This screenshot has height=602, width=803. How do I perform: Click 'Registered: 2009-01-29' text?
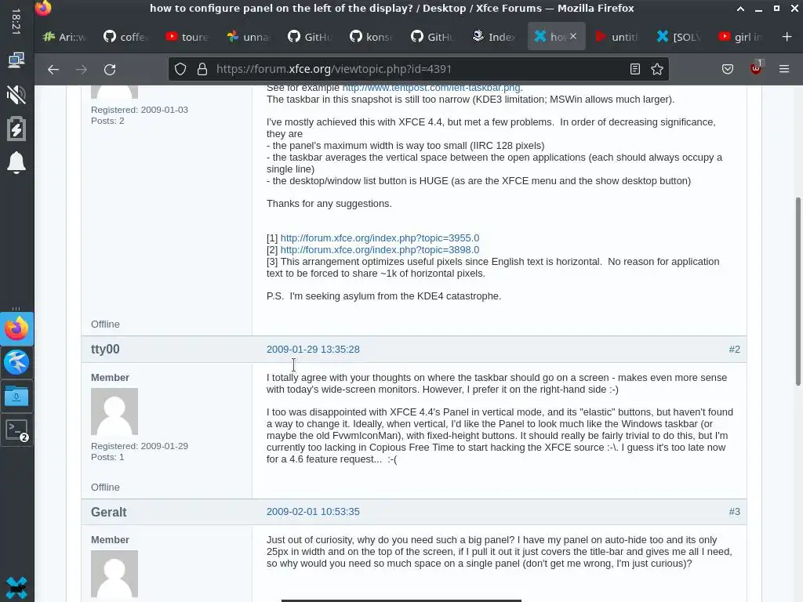[x=140, y=446]
